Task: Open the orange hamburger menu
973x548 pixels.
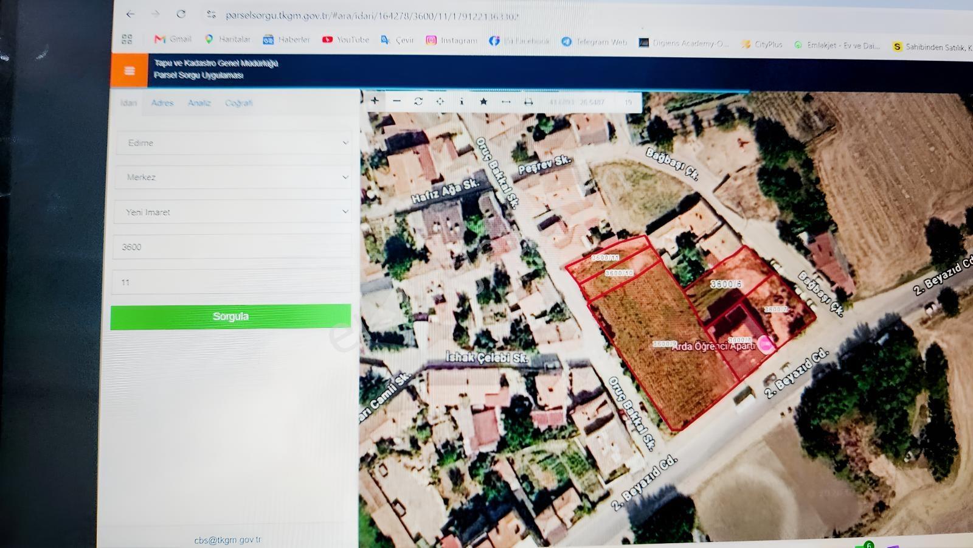Action: pyautogui.click(x=129, y=71)
